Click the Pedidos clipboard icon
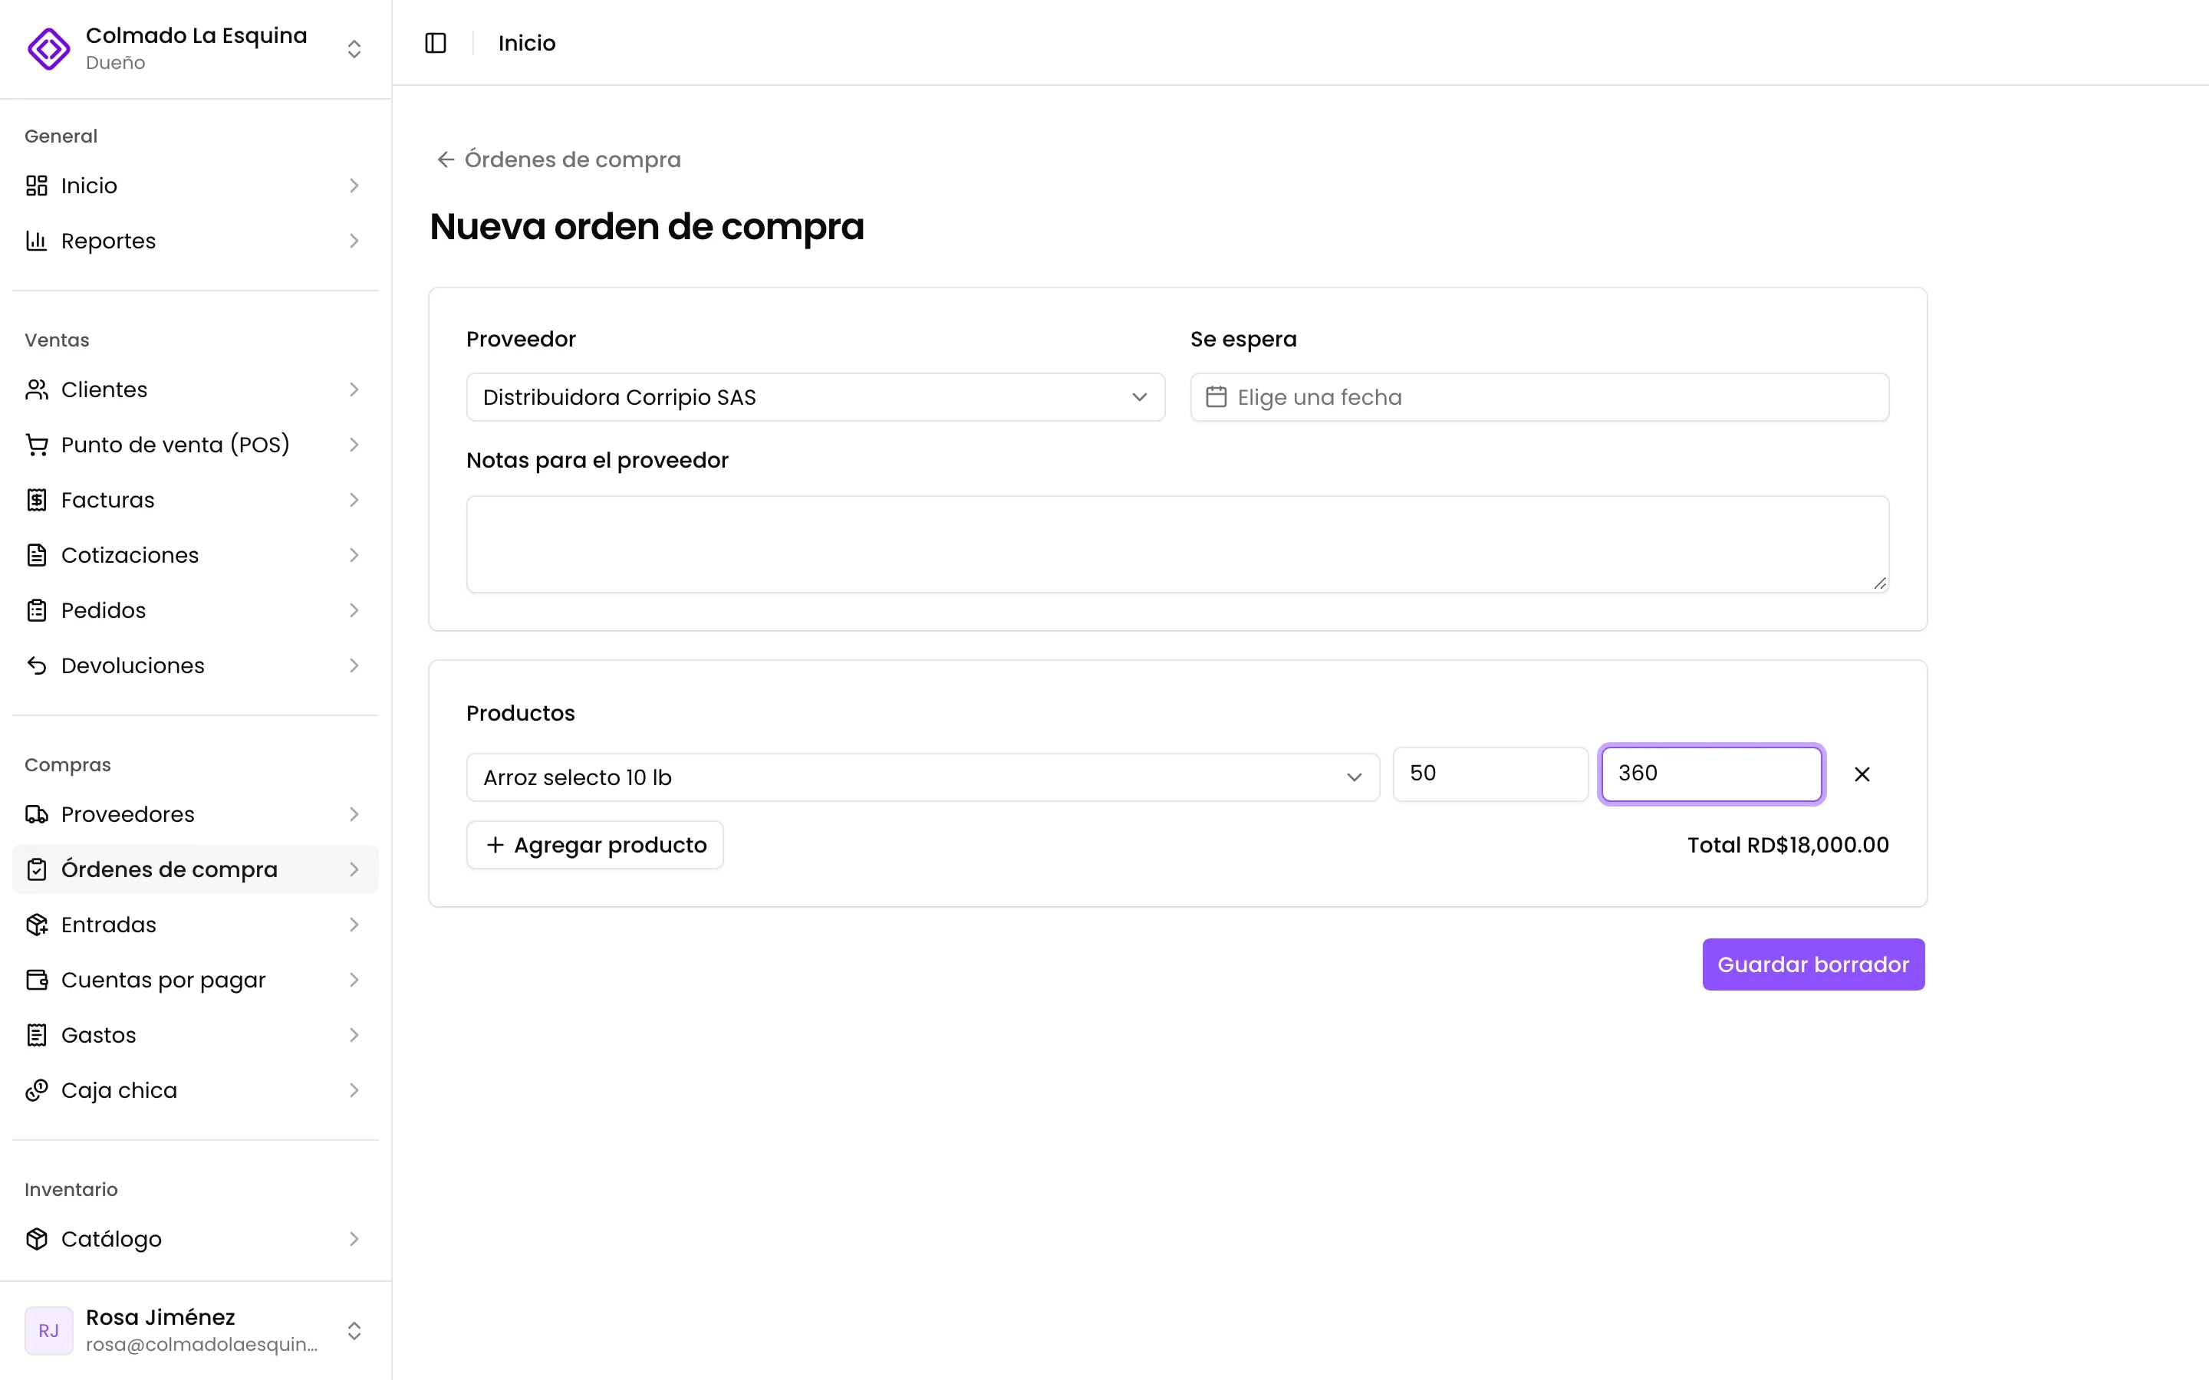This screenshot has width=2209, height=1380. [37, 610]
